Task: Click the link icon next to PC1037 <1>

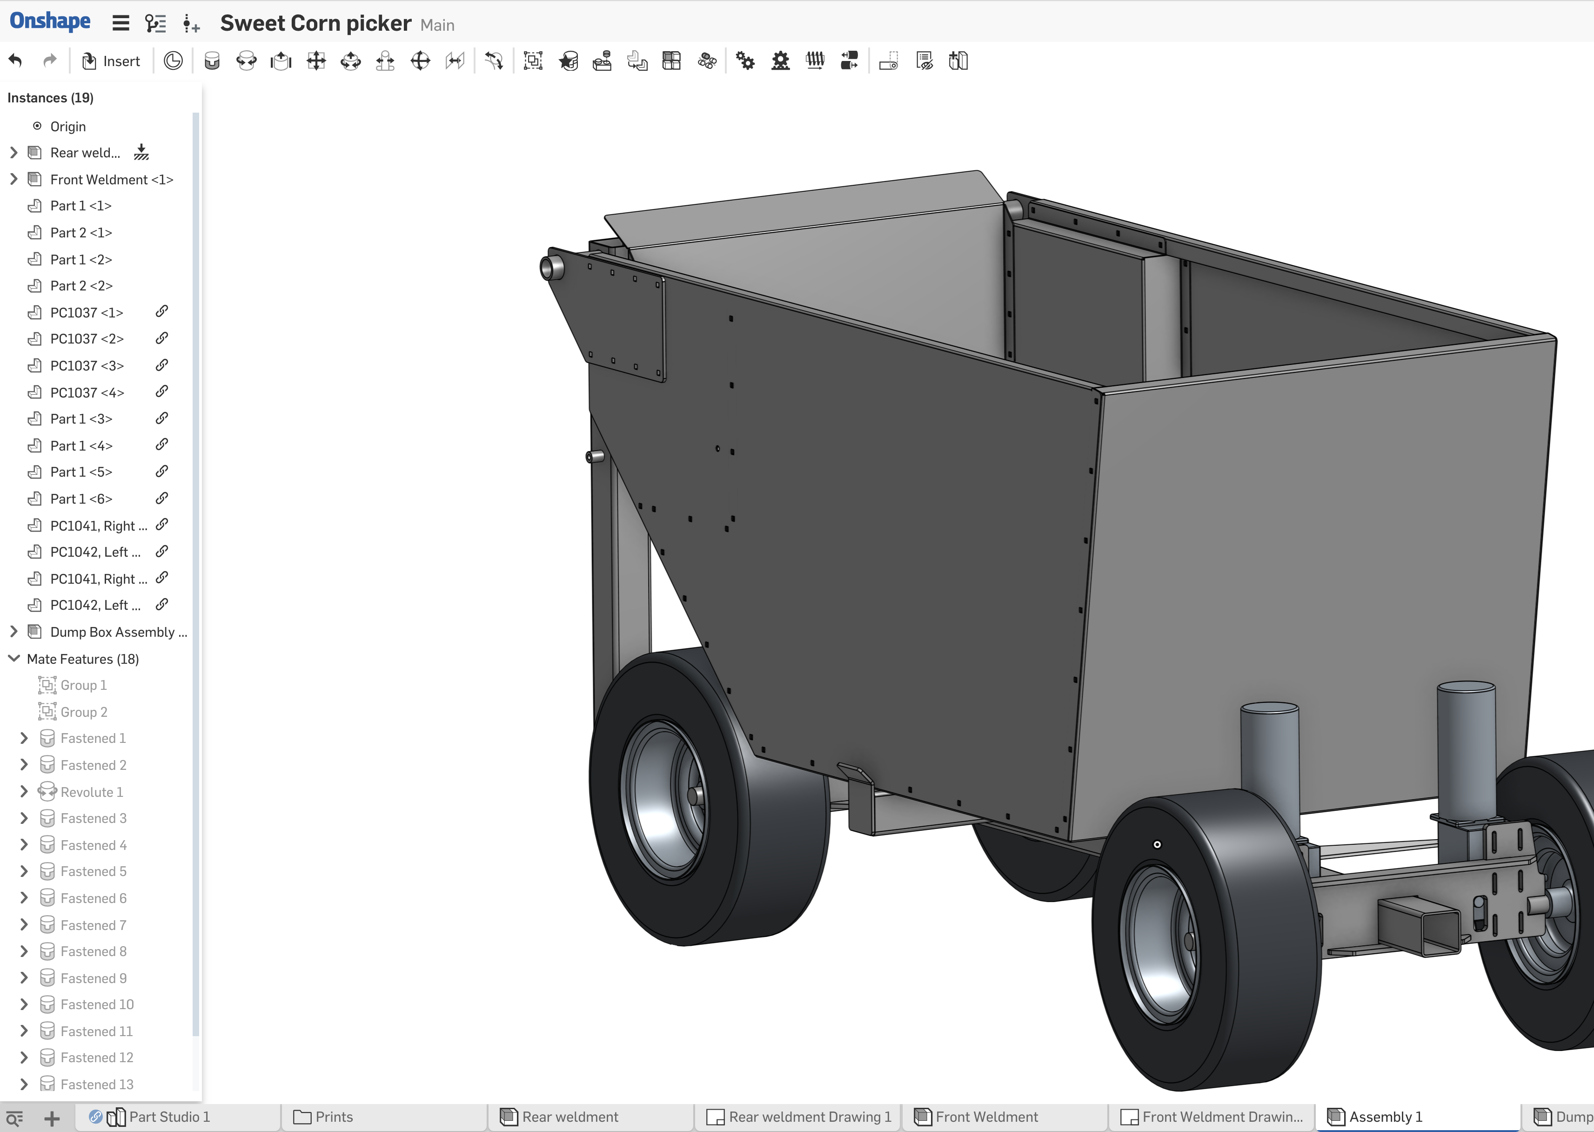Action: [x=161, y=311]
